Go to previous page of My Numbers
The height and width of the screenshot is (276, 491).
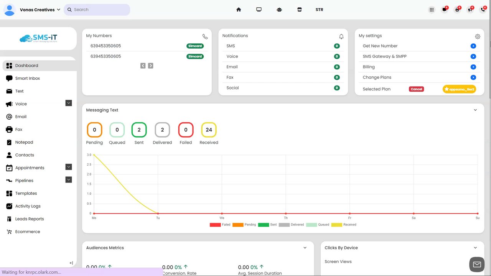[143, 66]
